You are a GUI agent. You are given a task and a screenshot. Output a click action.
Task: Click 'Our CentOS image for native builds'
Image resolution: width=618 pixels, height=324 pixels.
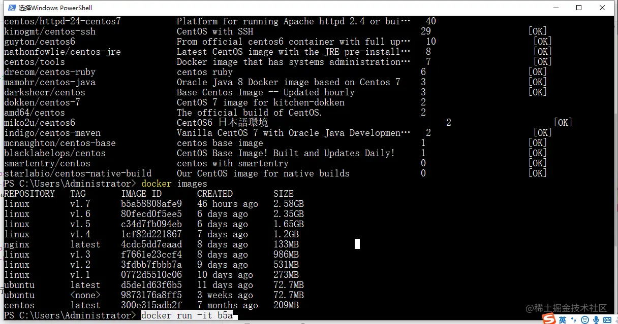[263, 173]
